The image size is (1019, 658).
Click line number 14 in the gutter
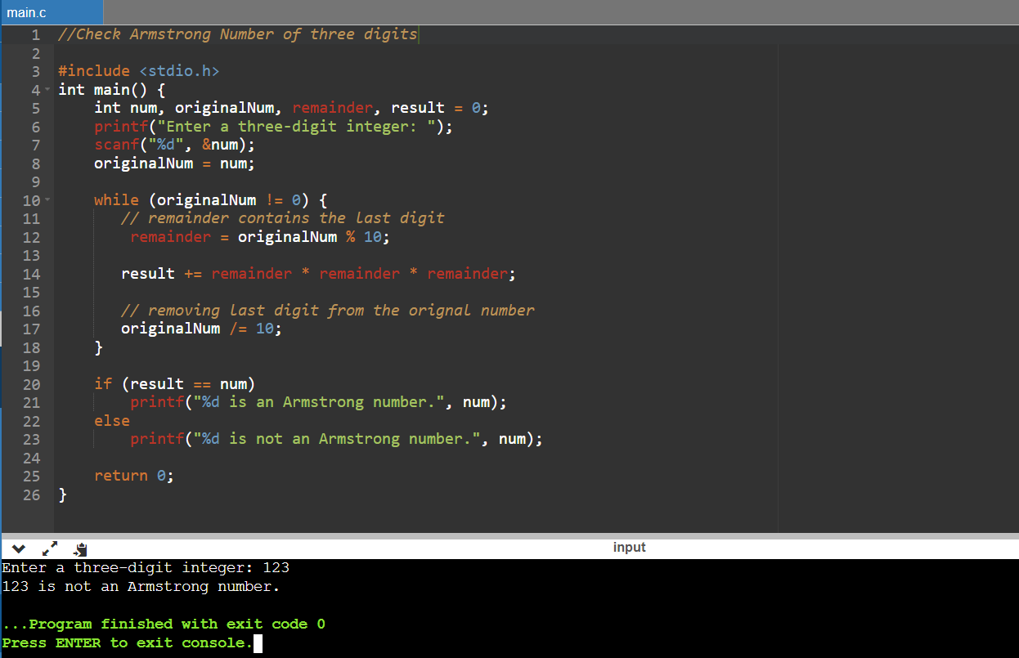[x=31, y=274]
